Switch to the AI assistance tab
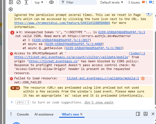Image resolution: width=156 pixels, height=124 pixels. (44, 114)
